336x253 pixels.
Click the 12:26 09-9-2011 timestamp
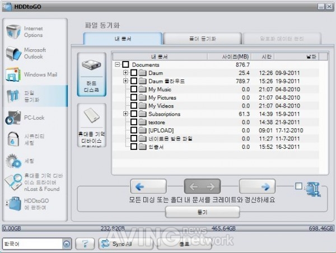279,73
